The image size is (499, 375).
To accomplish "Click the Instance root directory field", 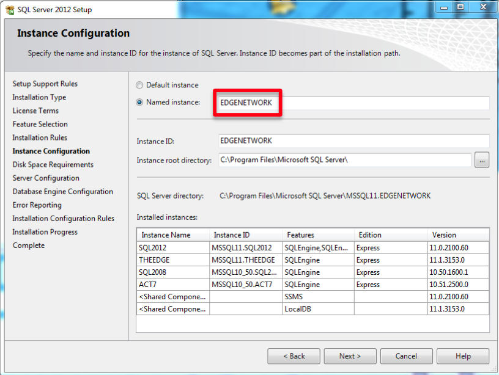I will coord(345,160).
